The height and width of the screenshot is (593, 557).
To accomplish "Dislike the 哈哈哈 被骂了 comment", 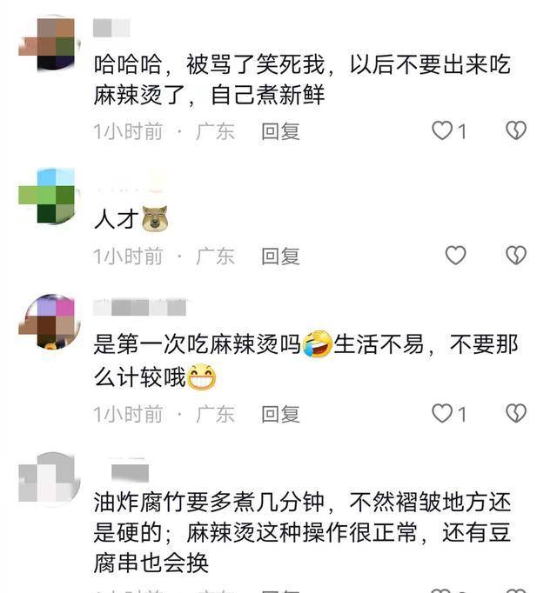I will click(x=516, y=130).
